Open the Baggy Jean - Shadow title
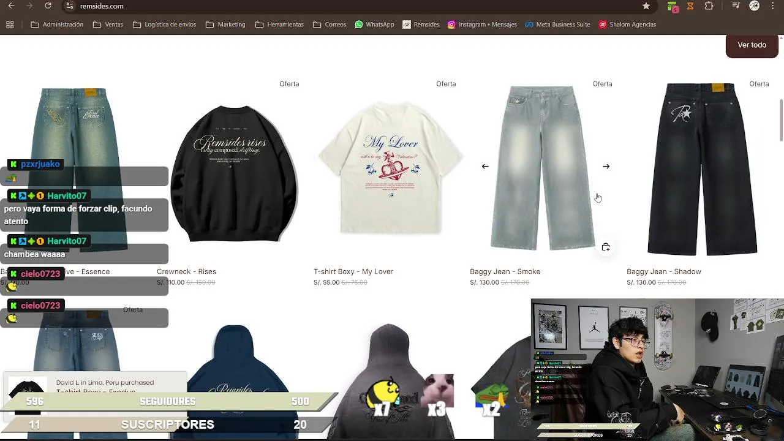The height and width of the screenshot is (441, 784). click(x=664, y=271)
